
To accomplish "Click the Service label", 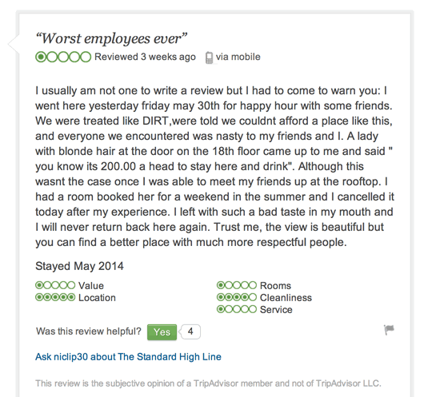I will pos(276,309).
